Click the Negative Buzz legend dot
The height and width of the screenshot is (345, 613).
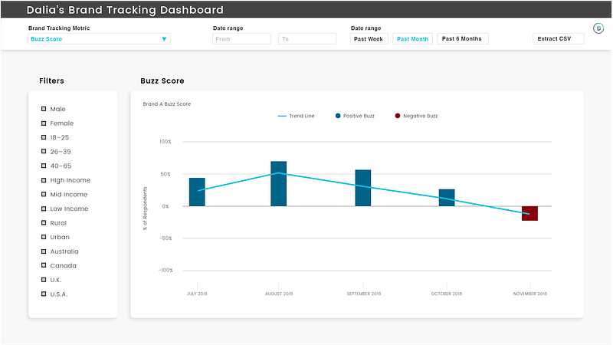pyautogui.click(x=398, y=116)
